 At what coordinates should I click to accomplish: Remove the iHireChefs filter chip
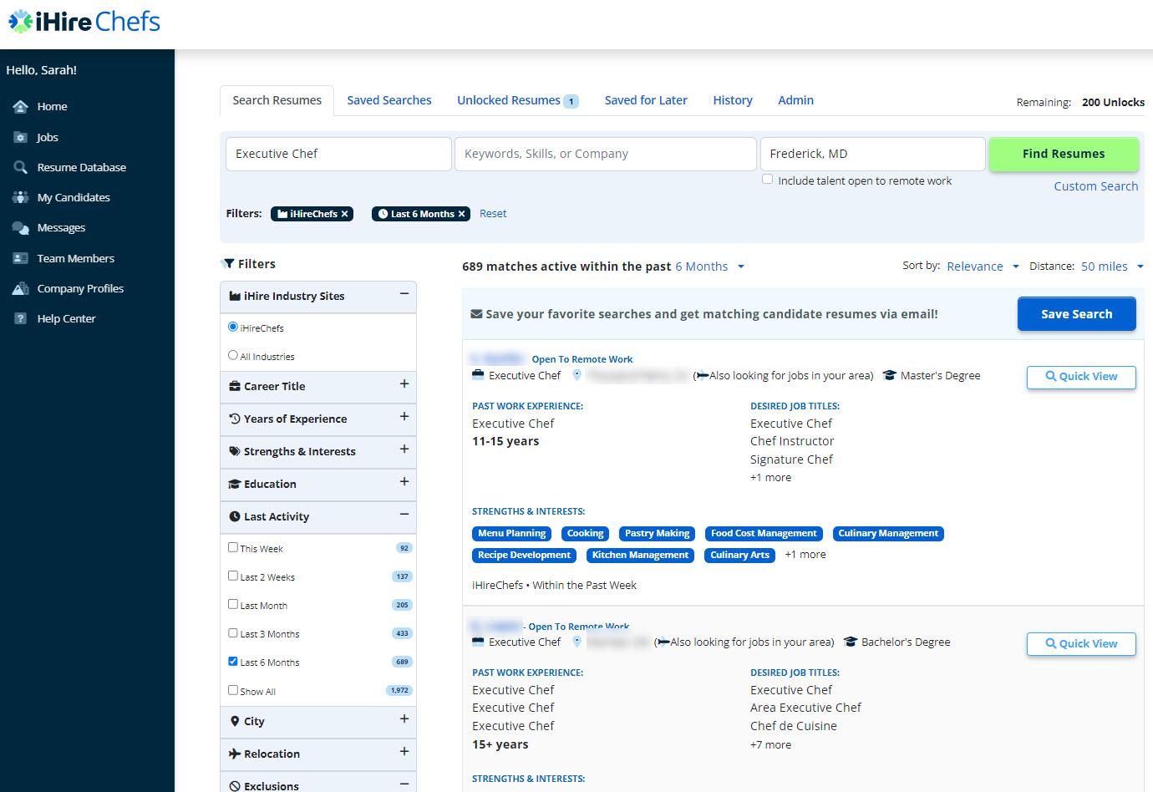pos(344,214)
